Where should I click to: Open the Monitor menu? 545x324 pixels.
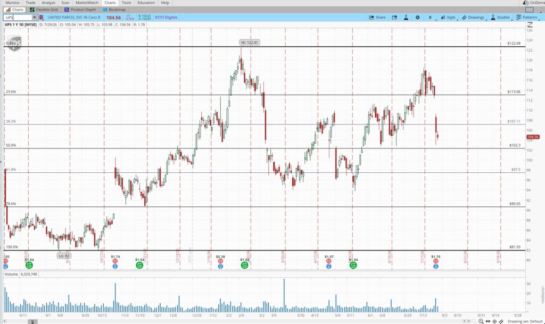click(13, 3)
